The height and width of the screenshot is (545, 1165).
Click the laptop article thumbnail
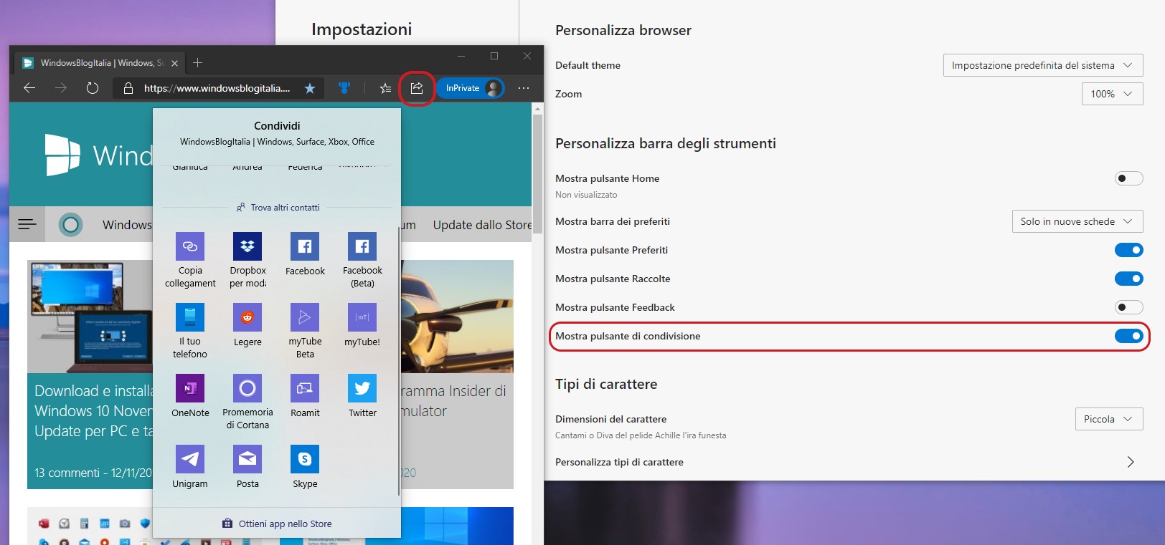(x=90, y=317)
